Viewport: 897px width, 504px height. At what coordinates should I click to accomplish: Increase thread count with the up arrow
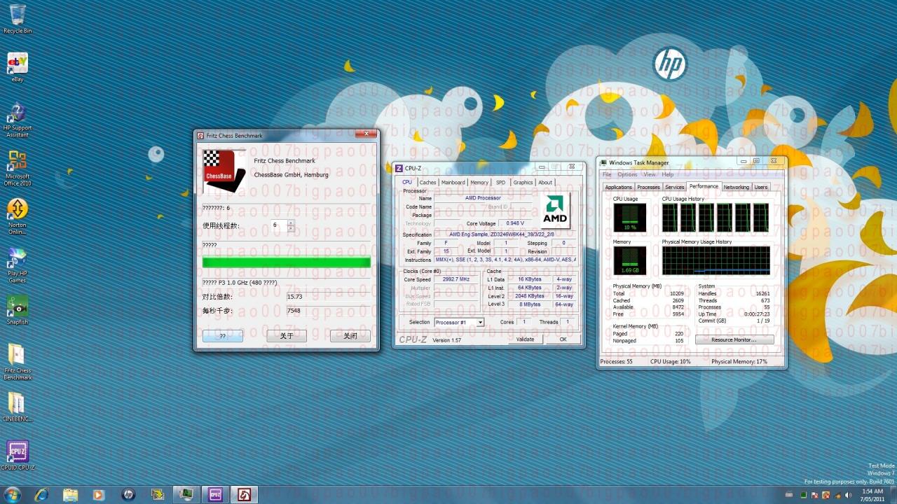pos(291,223)
